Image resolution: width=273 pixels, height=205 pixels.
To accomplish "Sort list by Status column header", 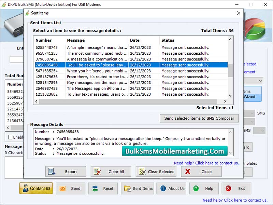I will pyautogui.click(x=193, y=40).
